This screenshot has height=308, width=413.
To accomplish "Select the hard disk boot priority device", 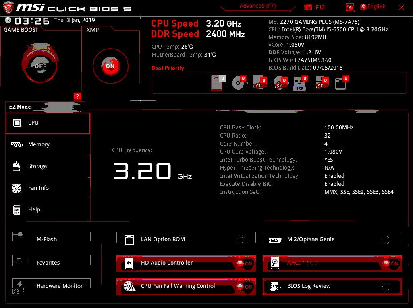I will 218,83.
